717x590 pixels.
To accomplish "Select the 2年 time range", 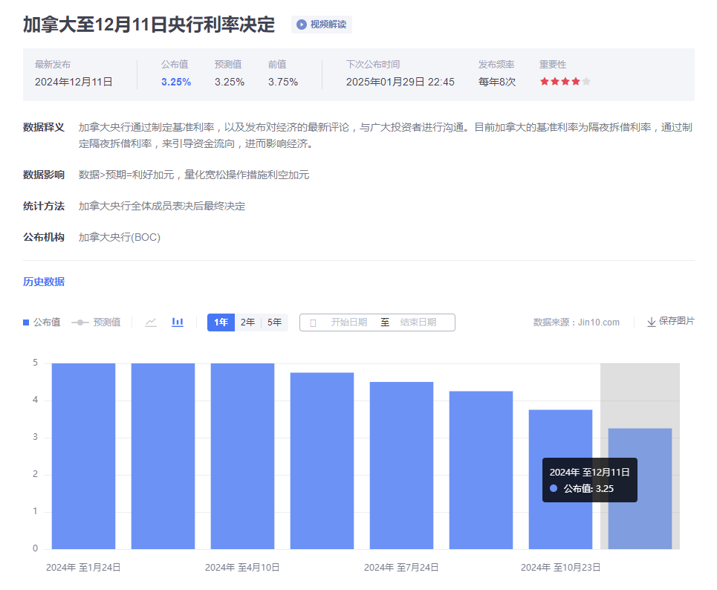I will point(247,322).
